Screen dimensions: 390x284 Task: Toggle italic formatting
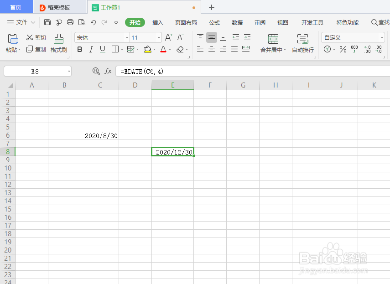90,49
